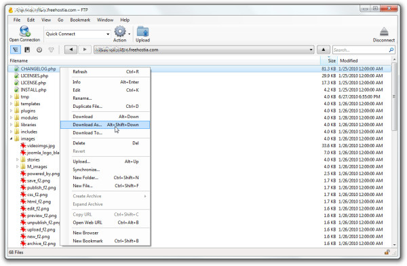Choose Refresh in the context menu
The height and width of the screenshot is (266, 407).
click(105, 72)
